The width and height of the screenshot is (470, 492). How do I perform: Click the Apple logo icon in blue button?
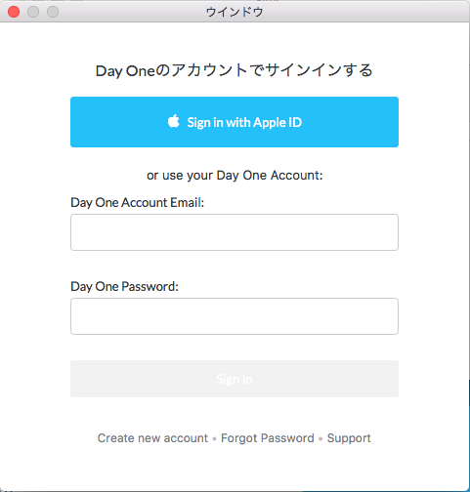coord(174,121)
